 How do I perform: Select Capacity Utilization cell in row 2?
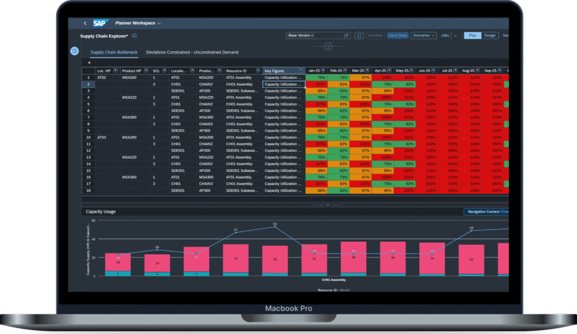pyautogui.click(x=284, y=84)
